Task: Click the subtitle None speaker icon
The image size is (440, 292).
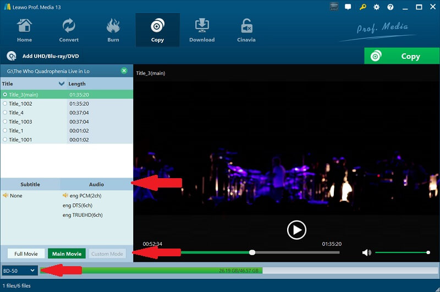Action: pos(5,195)
